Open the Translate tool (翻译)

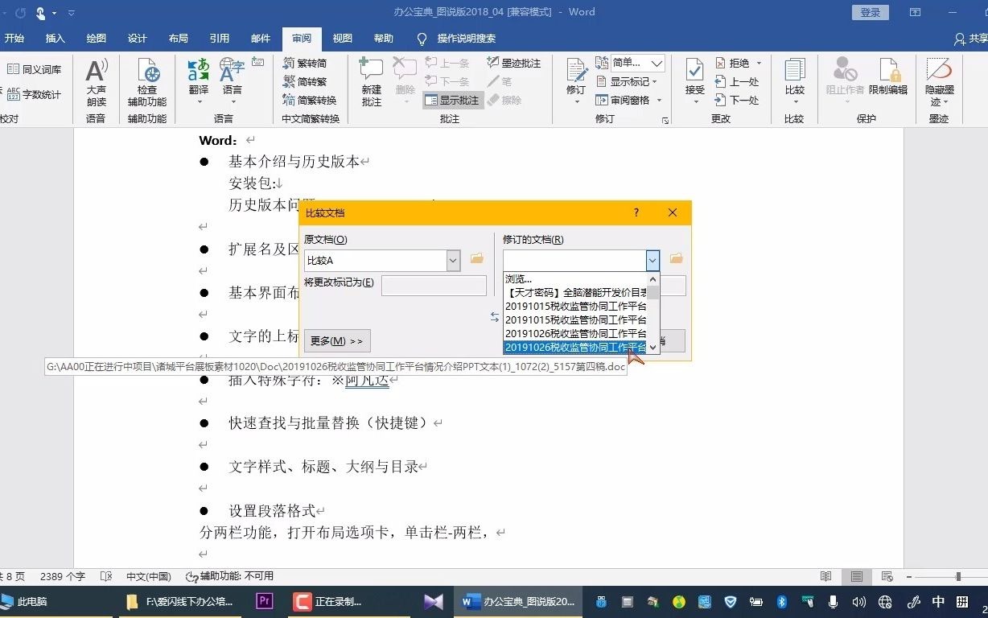[x=198, y=80]
